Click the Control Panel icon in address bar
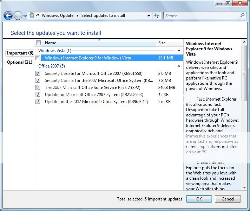The width and height of the screenshot is (250, 211). [32, 15]
